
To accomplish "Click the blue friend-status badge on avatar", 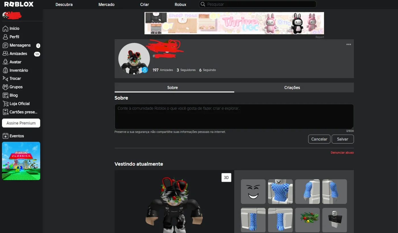I will tap(145, 70).
